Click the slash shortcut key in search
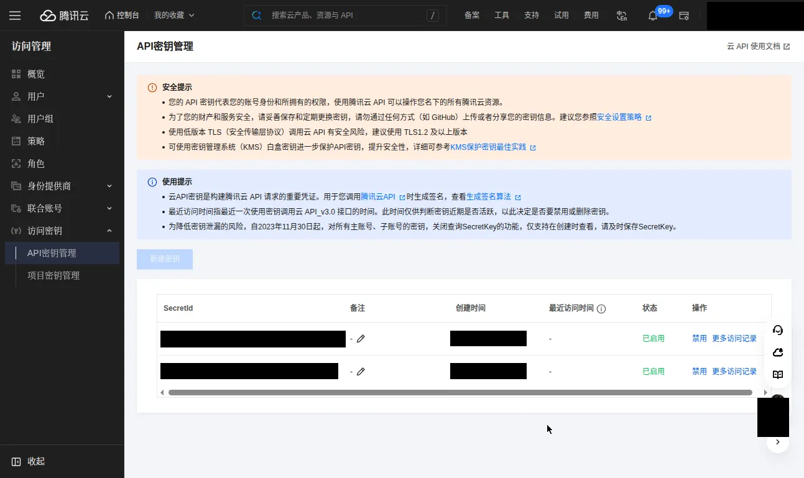The image size is (804, 478). (x=433, y=16)
